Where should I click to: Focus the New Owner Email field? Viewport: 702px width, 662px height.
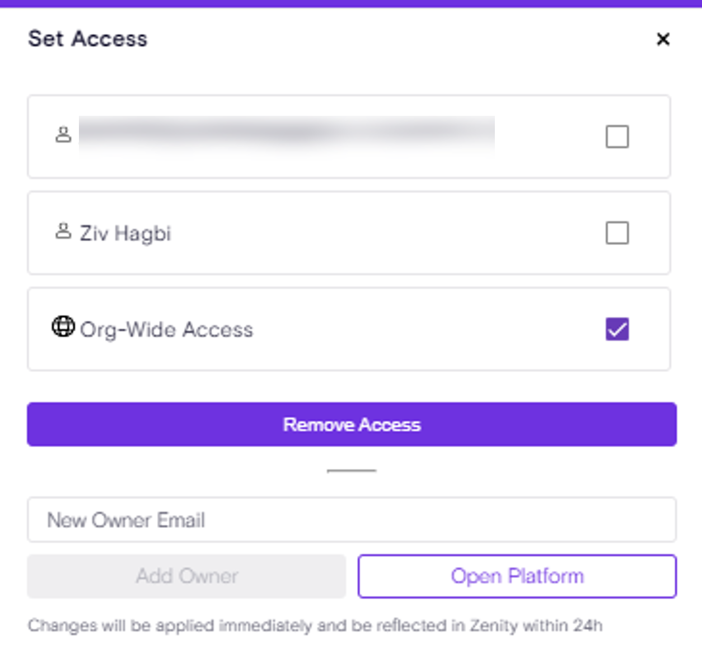[352, 520]
